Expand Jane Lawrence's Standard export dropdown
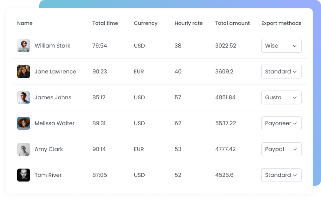This screenshot has height=200, width=321. pos(281,72)
